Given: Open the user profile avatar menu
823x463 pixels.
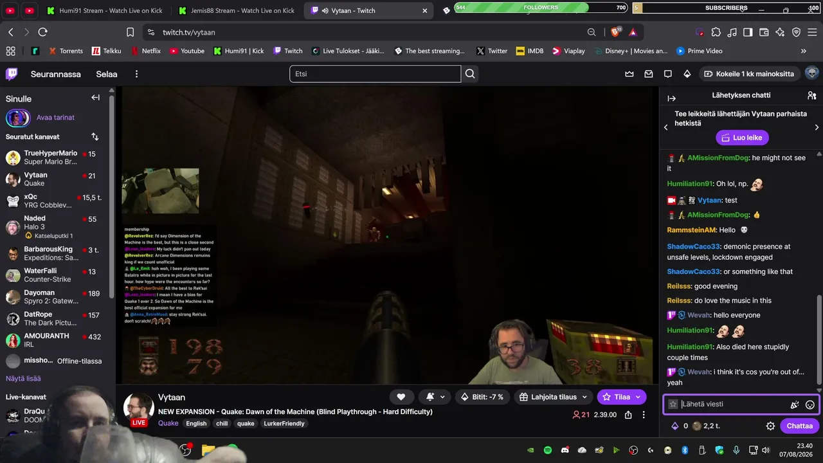Looking at the screenshot, I should (x=811, y=73).
